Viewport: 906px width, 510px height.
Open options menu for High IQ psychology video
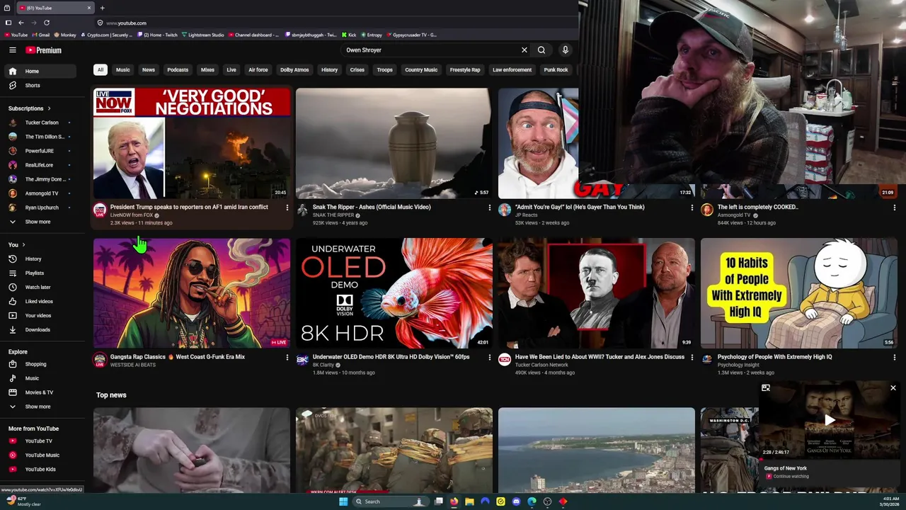tap(894, 358)
